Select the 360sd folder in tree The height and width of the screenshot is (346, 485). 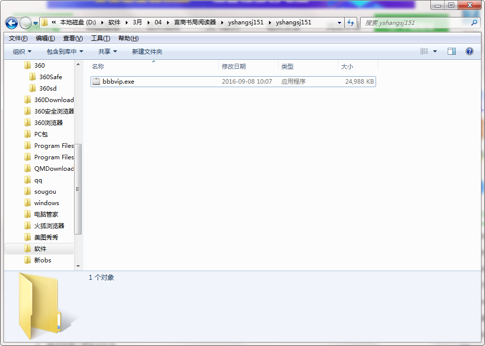(x=48, y=88)
